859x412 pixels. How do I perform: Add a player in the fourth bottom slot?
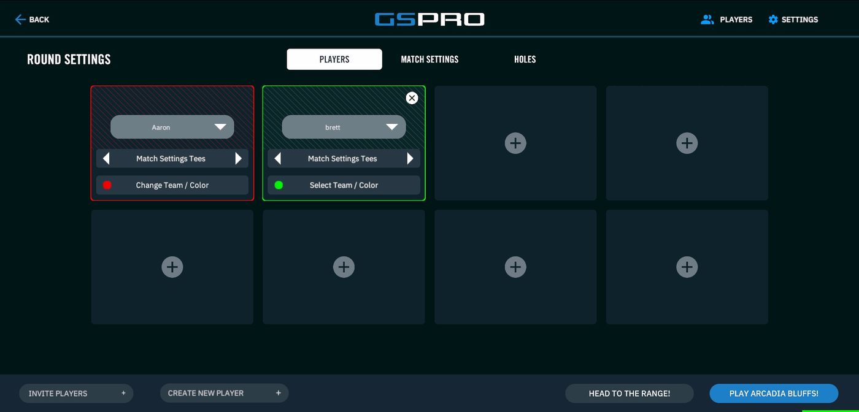point(687,267)
